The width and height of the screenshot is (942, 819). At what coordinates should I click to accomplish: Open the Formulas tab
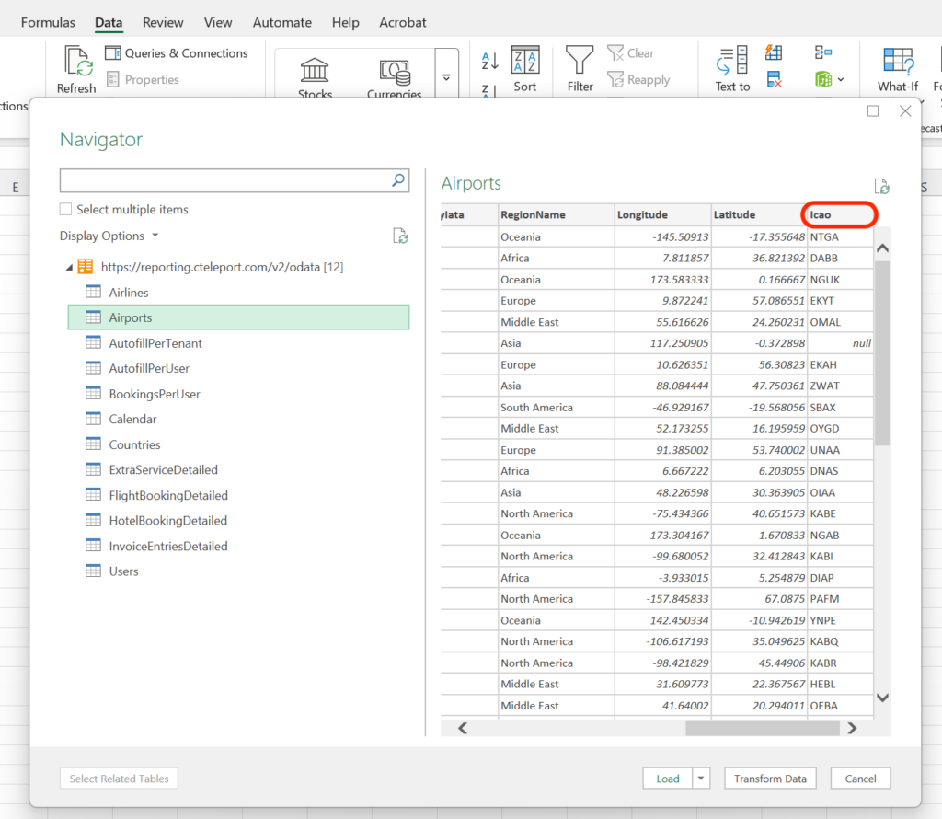click(48, 23)
